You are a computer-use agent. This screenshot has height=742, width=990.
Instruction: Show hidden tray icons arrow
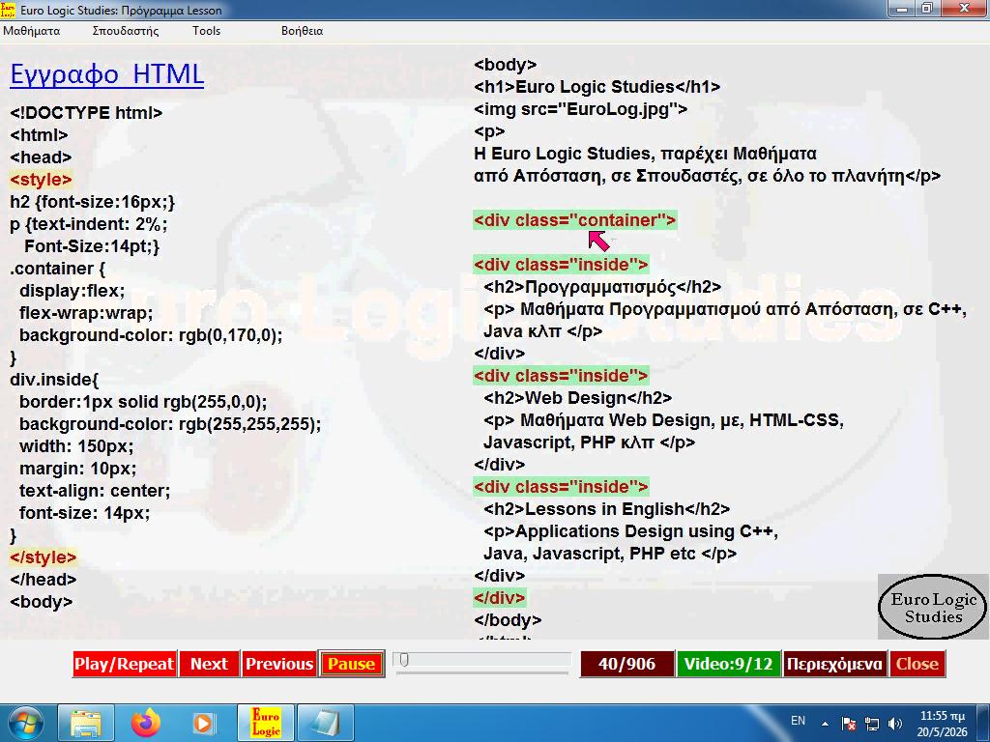click(826, 723)
